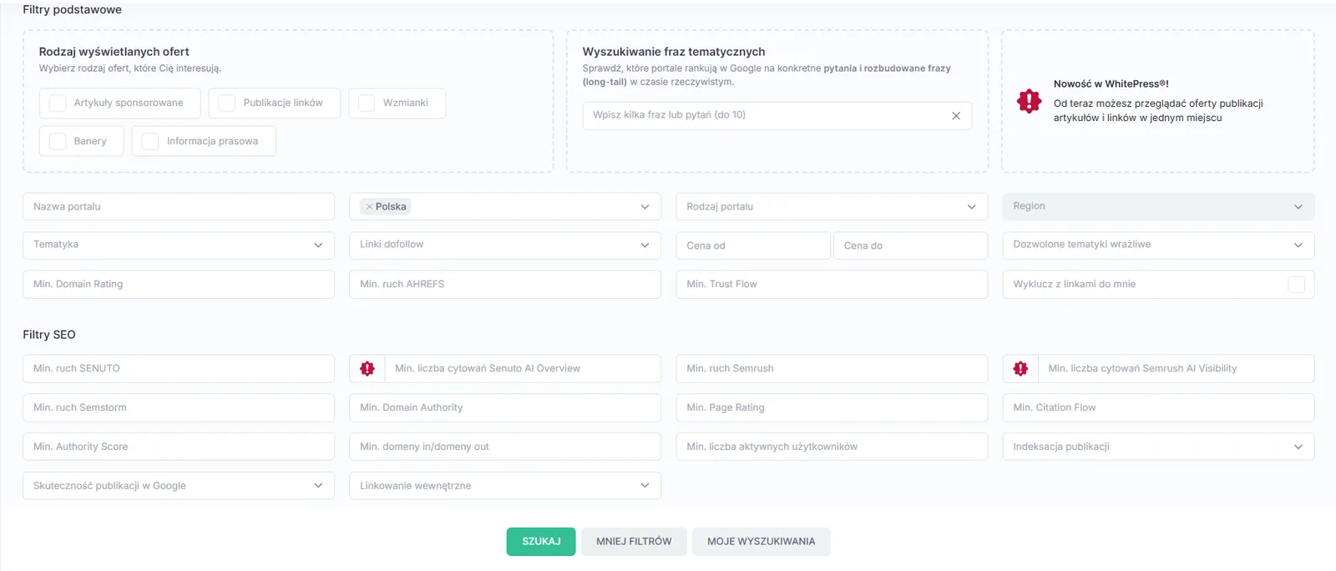
Task: Enable the Banery offer type checkbox
Action: pos(58,141)
